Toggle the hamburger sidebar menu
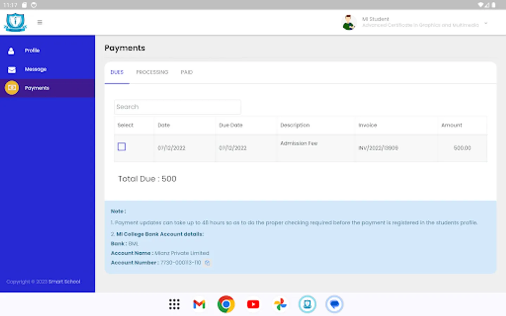Image resolution: width=506 pixels, height=316 pixels. tap(40, 22)
